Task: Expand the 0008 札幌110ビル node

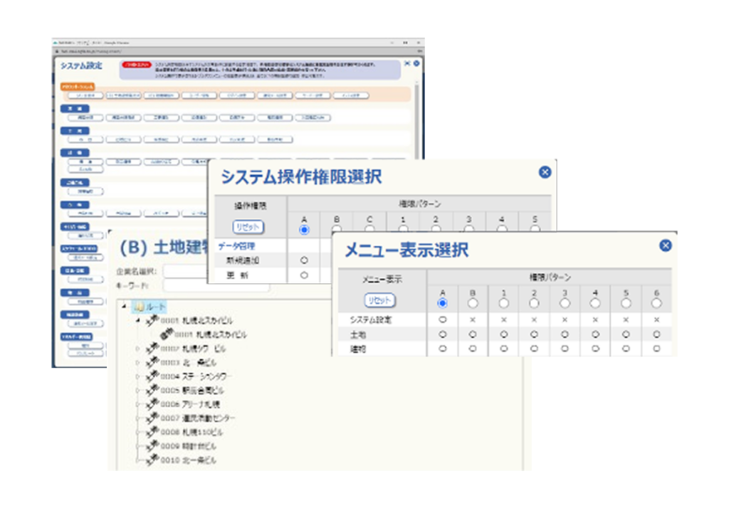Action: coord(137,433)
